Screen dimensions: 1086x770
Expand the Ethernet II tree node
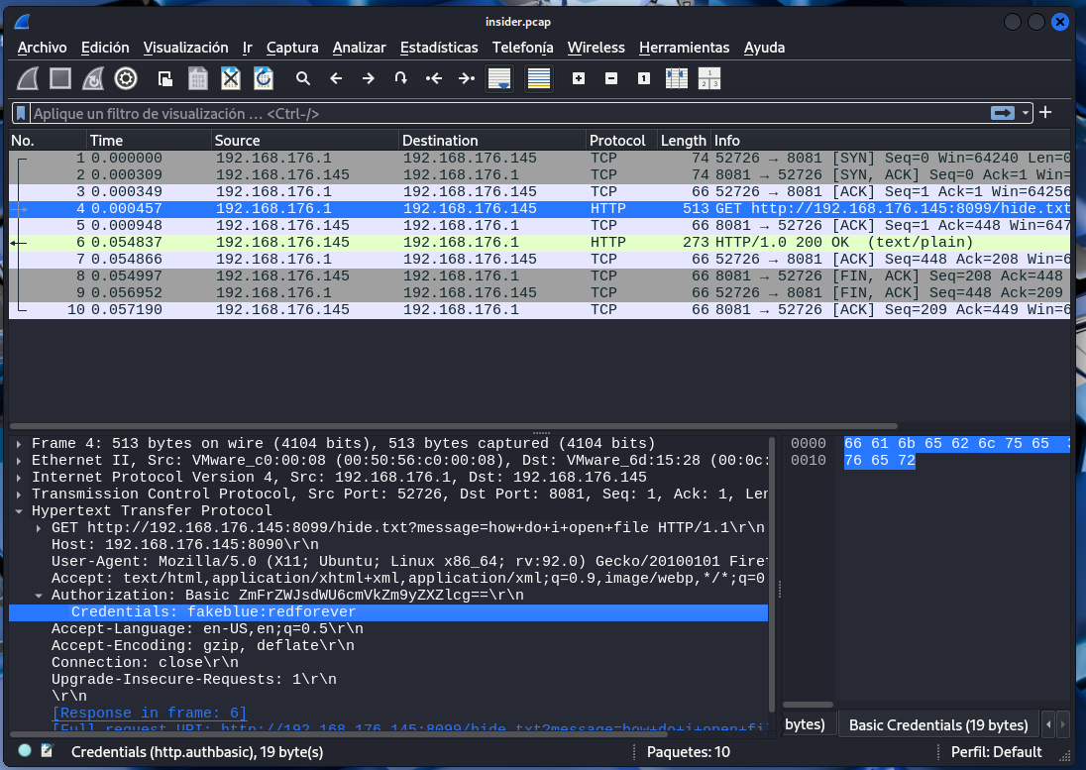point(19,461)
